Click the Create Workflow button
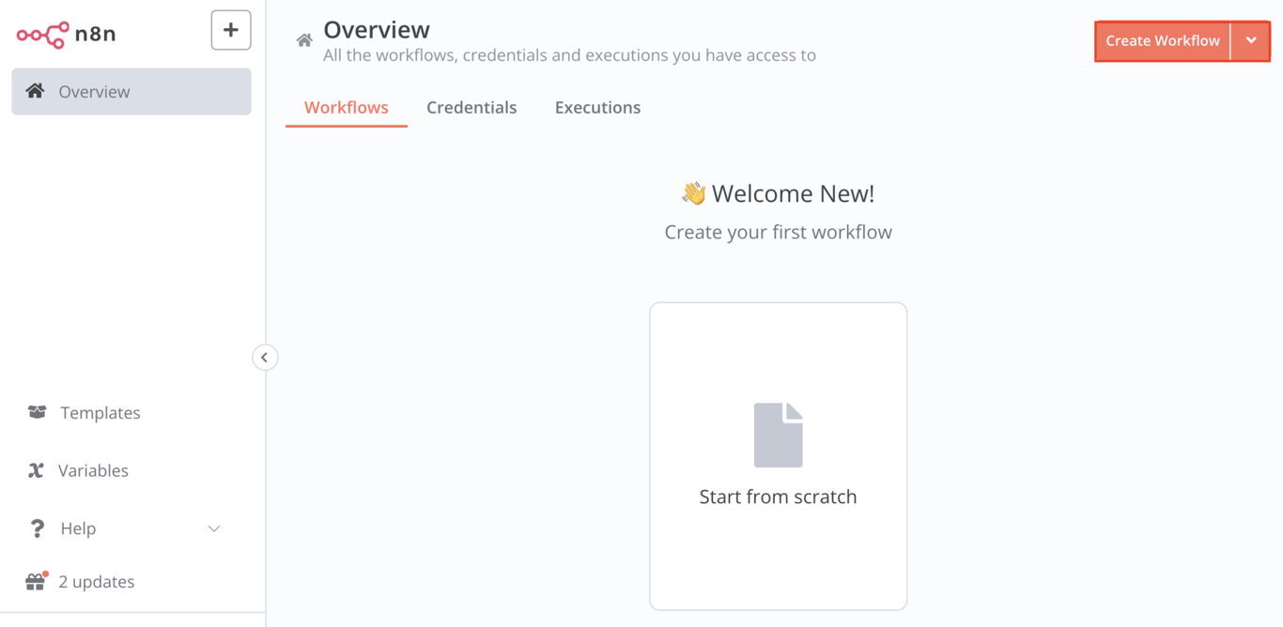Screen dimensions: 1283x627 (1163, 40)
